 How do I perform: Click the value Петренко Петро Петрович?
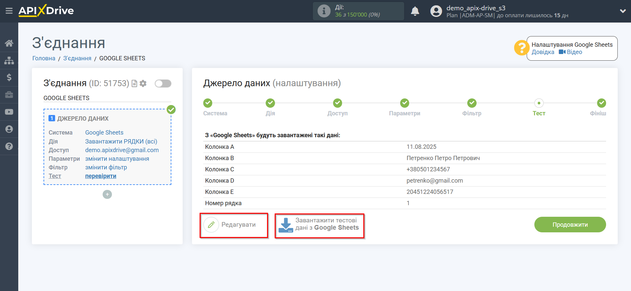tap(443, 158)
